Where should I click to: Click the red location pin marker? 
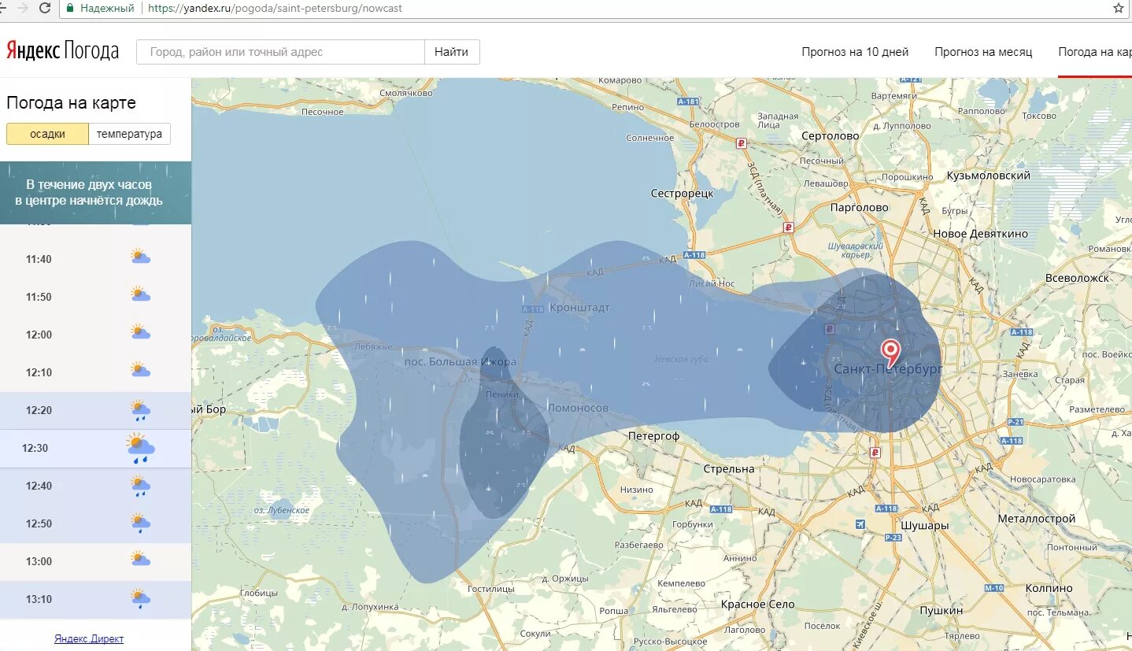(x=890, y=353)
